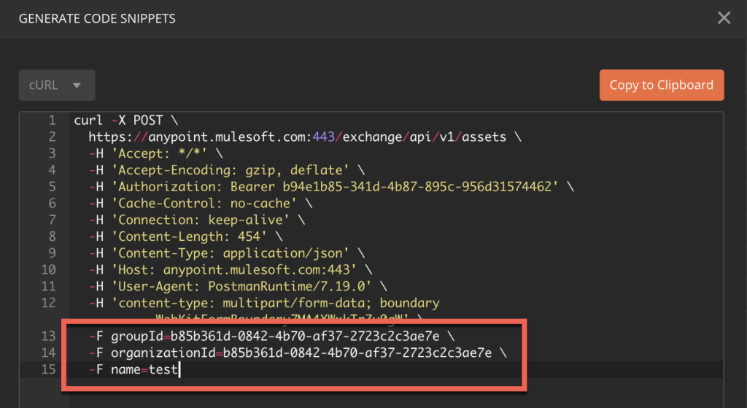747x408 pixels.
Task: Click the Copy to Clipboard button
Action: tap(661, 85)
